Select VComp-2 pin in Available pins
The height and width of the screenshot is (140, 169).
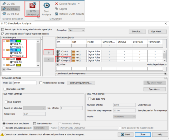point(19,56)
